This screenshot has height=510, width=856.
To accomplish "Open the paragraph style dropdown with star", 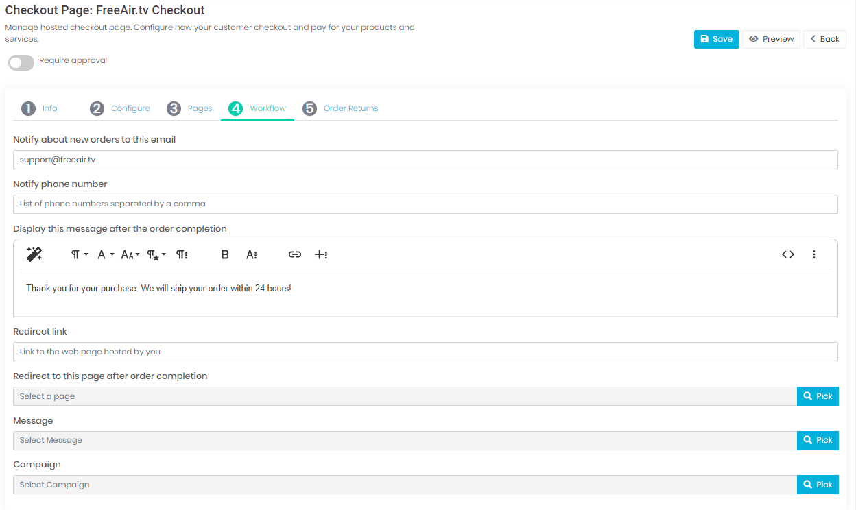I will coord(156,254).
